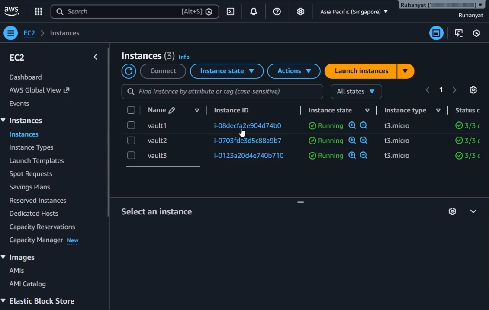Open the All states filter dropdown

coord(356,91)
